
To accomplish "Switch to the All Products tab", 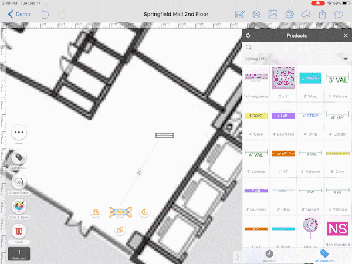I will (x=323, y=255).
